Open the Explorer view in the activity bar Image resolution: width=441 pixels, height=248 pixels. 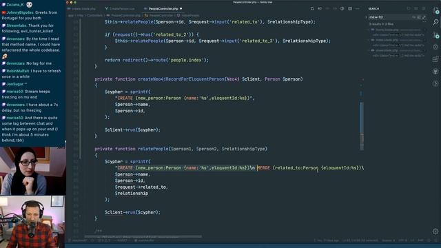(x=435, y=11)
